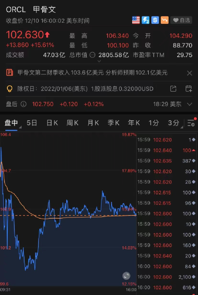The width and height of the screenshot is (198, 295).
Task: Tap the 成交额 value 47.03亿
Action: coord(54,55)
